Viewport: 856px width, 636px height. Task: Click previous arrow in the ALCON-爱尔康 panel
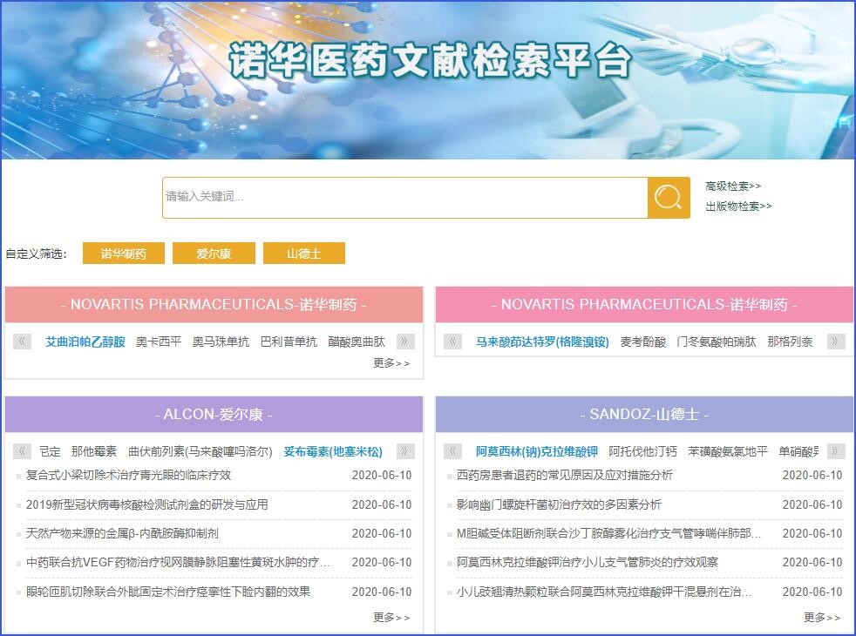[x=22, y=451]
